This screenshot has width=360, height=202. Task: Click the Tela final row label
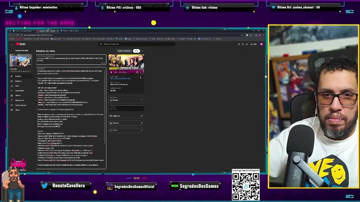(x=116, y=123)
